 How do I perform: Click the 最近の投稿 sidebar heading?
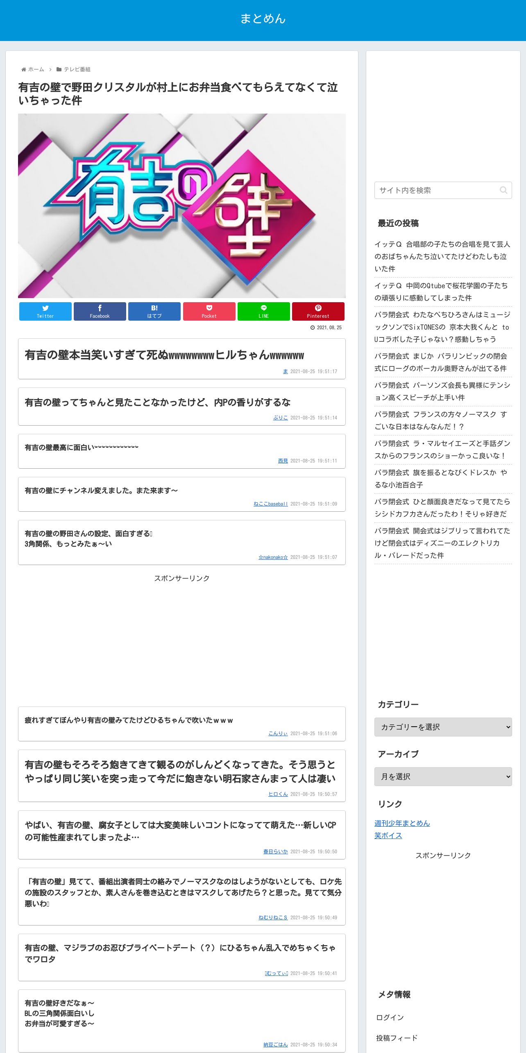[x=398, y=223]
